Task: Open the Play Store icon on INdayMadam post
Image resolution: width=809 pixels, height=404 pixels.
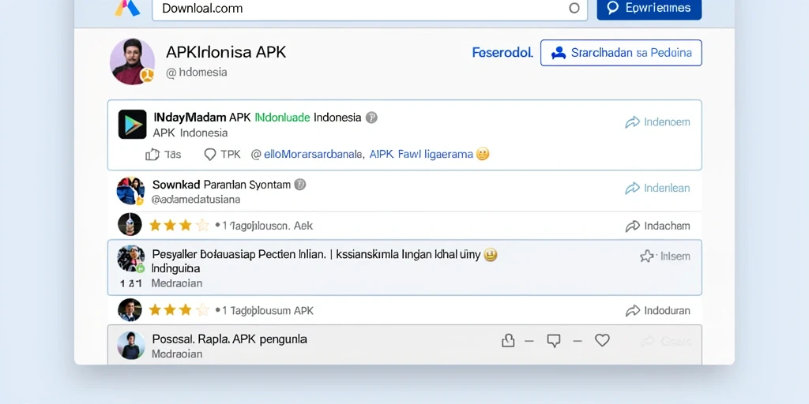Action: tap(133, 124)
